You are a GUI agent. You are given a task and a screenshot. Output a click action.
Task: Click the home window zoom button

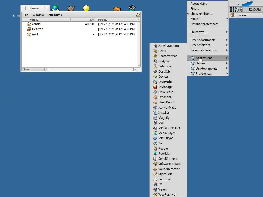click(x=46, y=8)
